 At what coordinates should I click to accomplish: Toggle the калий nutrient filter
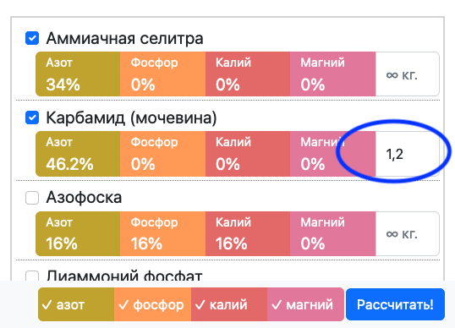(229, 304)
